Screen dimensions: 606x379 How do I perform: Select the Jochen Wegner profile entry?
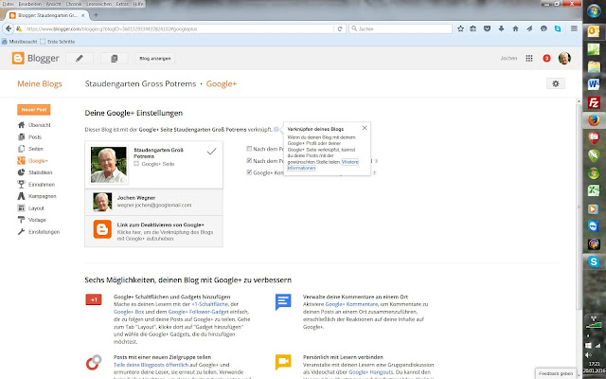pos(153,202)
